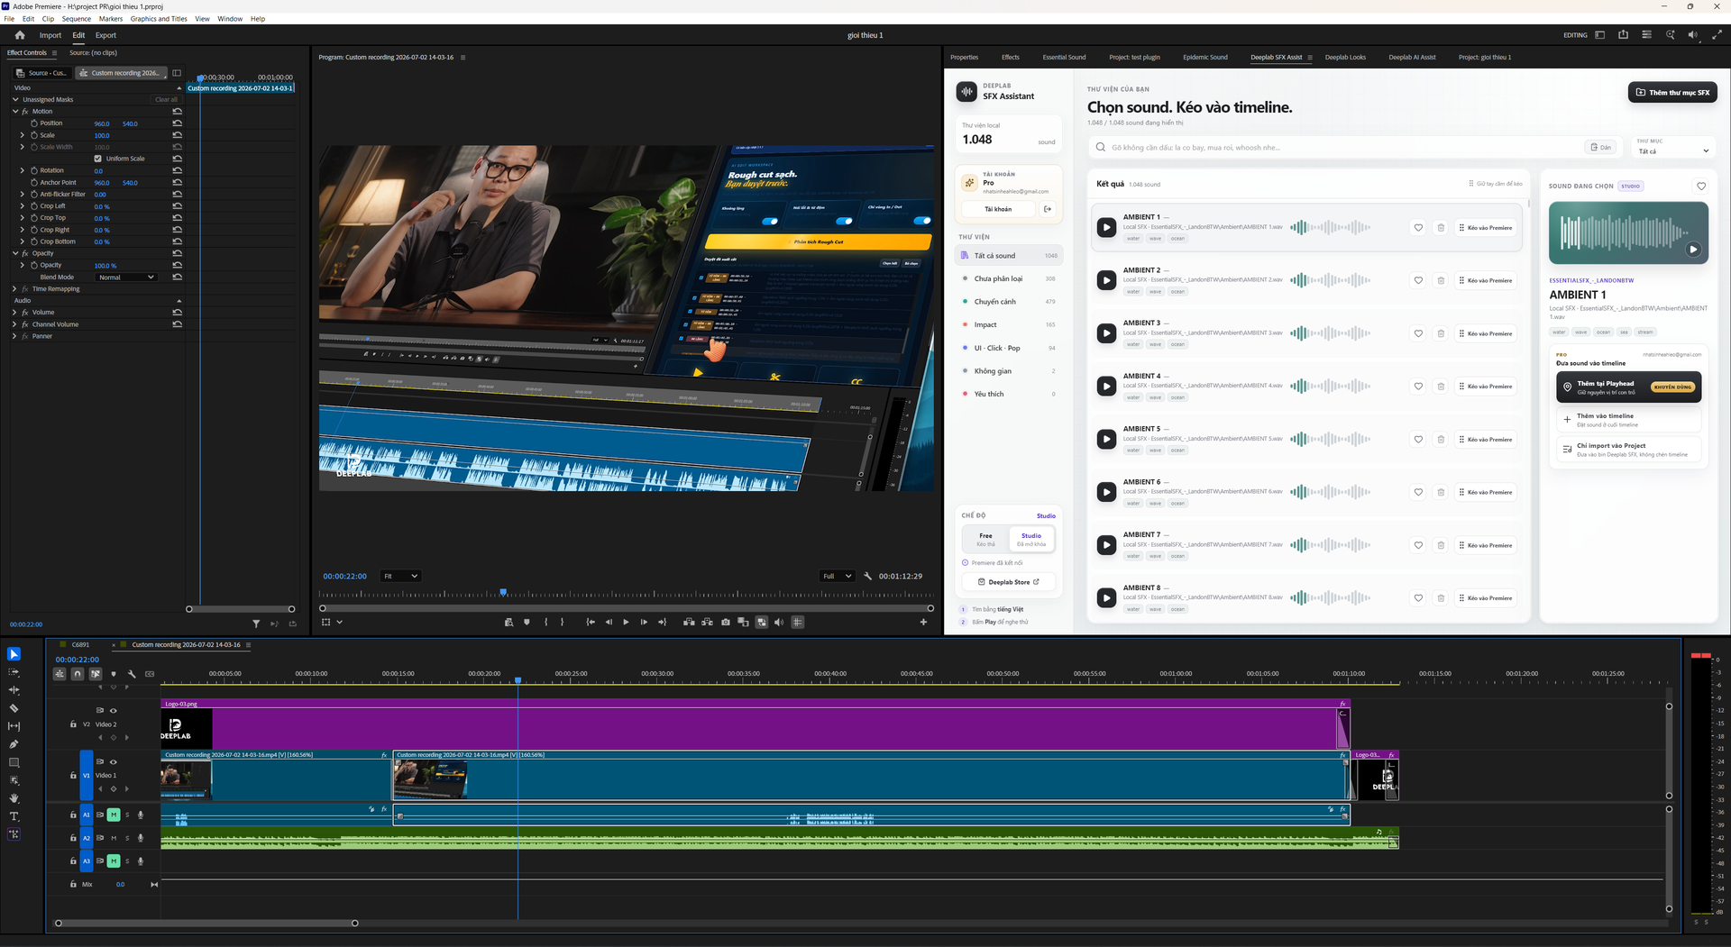
Task: Switch Deeplab mode to Free
Action: coord(985,539)
